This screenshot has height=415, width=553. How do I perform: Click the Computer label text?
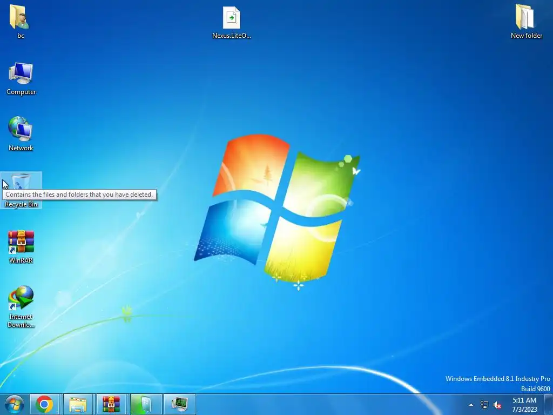(21, 92)
